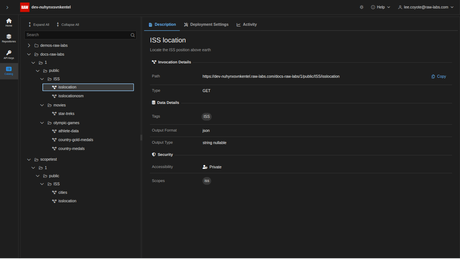460x259 pixels.
Task: Click the olympic-games folder icon
Action: coord(49,123)
